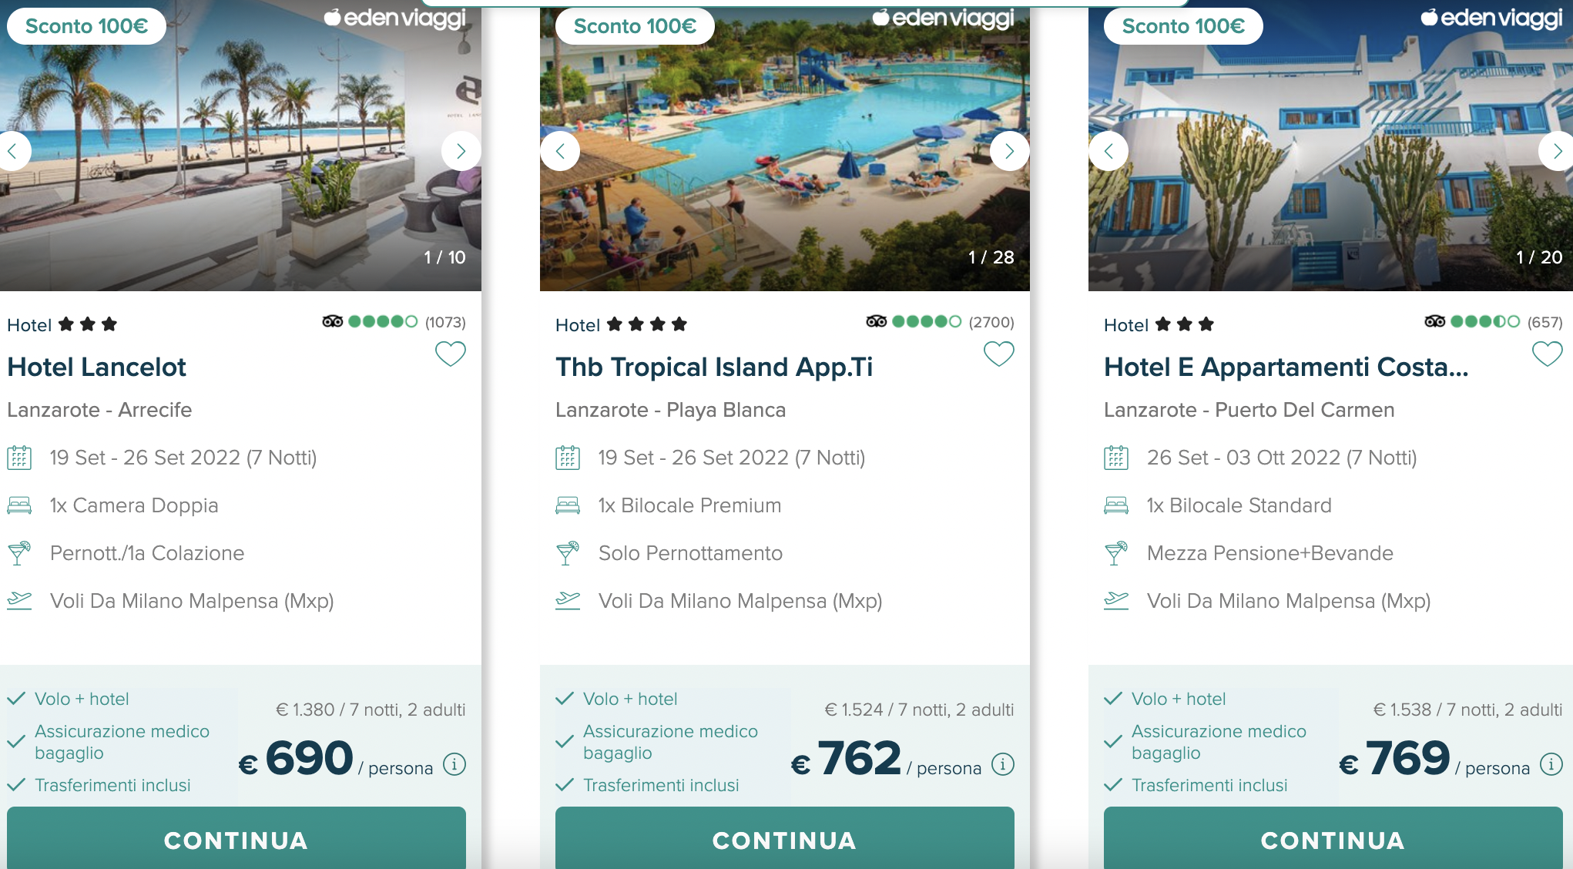1573x869 pixels.
Task: Open Hotel E Appartamenti Costa title link
Action: pos(1286,367)
